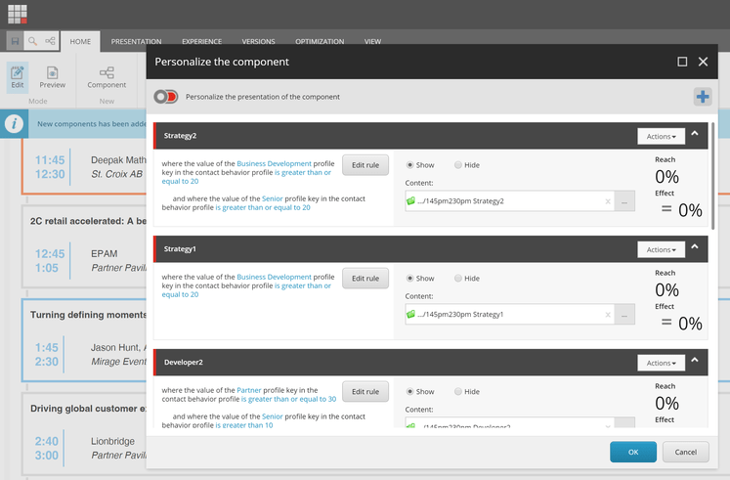
Task: Collapse the Strategy2 condition panel
Action: (x=695, y=134)
